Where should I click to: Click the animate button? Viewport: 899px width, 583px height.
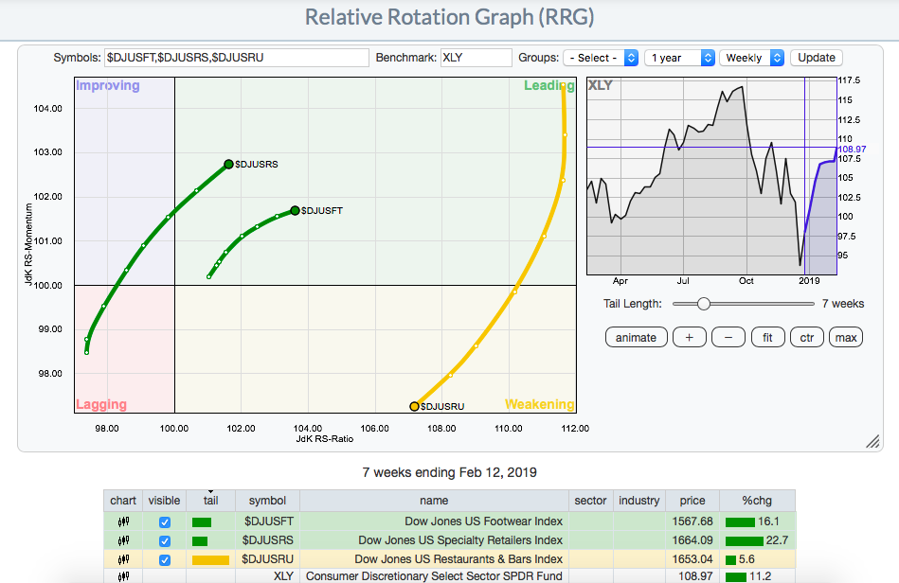pos(636,337)
